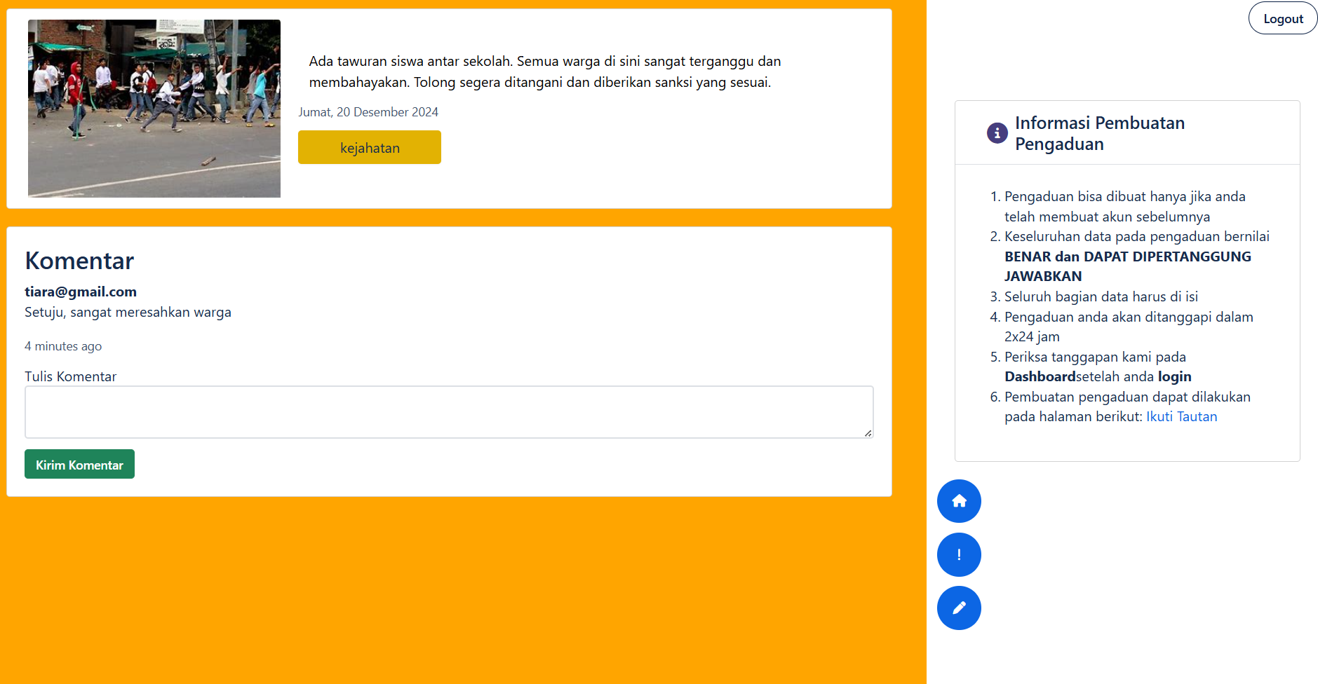The height and width of the screenshot is (684, 1318).
Task: Click the date Jumat, 20 Desember 2024
Action: click(368, 112)
